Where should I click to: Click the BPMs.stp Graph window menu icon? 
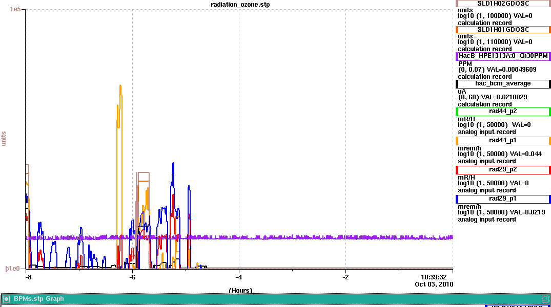6,299
